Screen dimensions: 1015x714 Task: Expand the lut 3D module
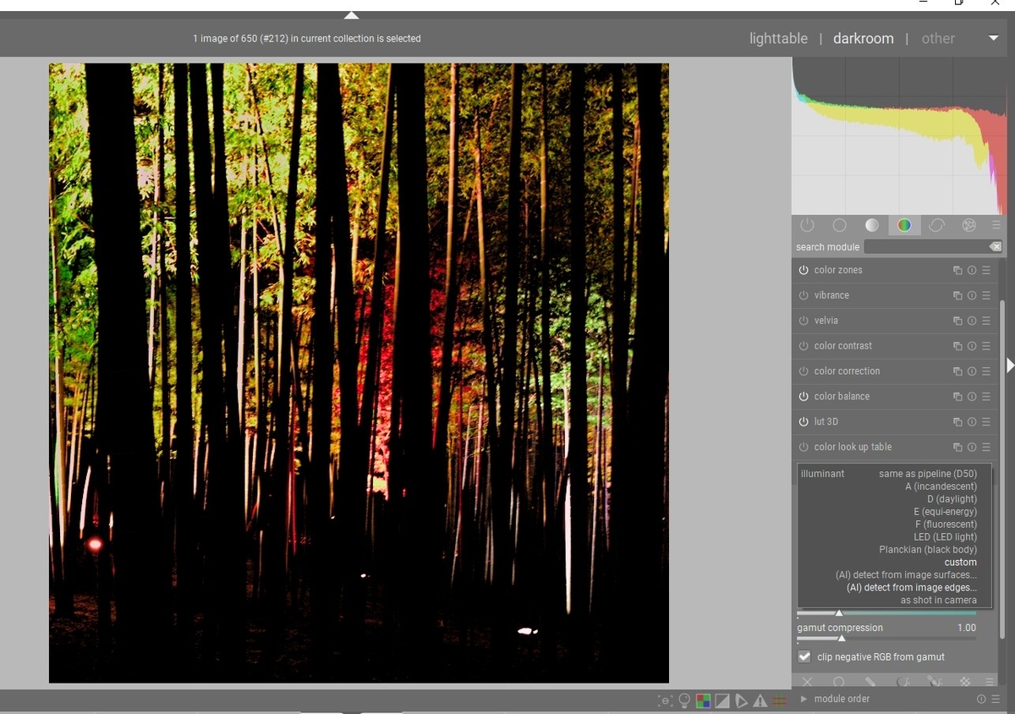coord(826,422)
